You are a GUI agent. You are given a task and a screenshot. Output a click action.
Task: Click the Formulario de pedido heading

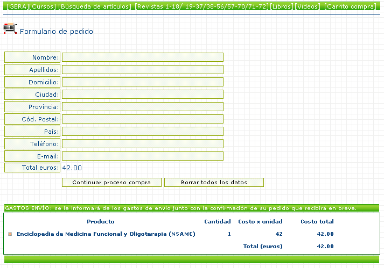(57, 32)
